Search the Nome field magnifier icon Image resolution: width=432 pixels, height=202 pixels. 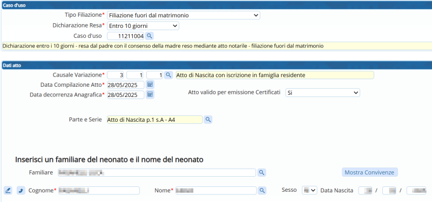pyautogui.click(x=262, y=190)
